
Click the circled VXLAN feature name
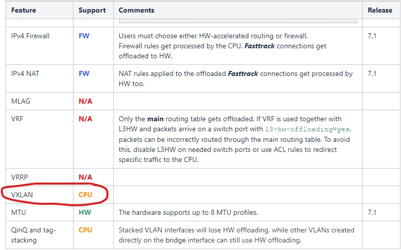click(x=22, y=195)
